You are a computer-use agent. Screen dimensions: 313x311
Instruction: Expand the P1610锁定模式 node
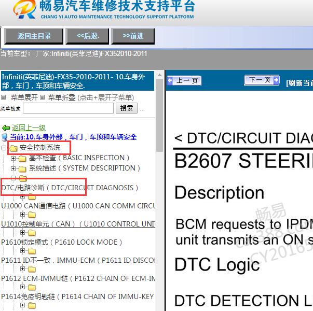(x=22, y=233)
